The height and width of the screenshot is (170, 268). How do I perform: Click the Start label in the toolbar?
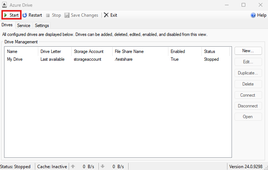click(14, 15)
